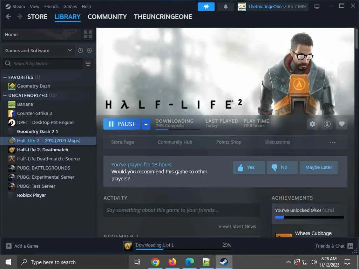359x269 pixels.
Task: Go to the Store tab
Action: pyautogui.click(x=37, y=17)
